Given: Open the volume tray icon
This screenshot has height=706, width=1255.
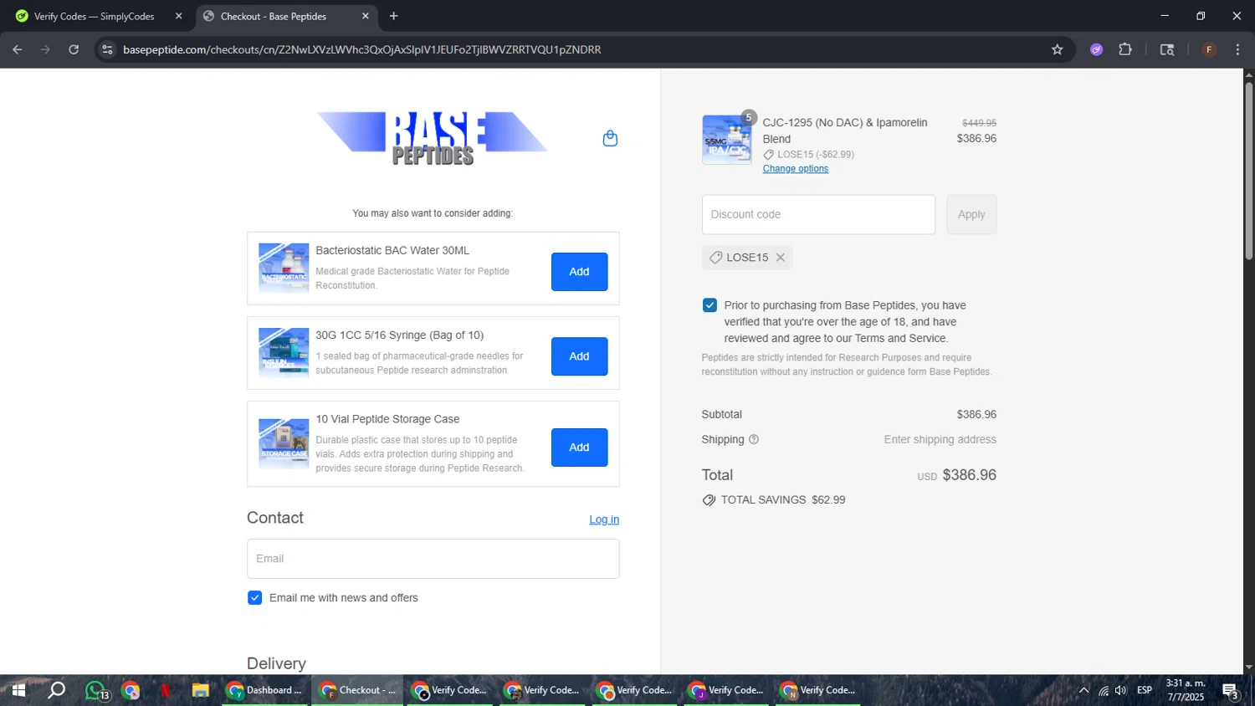Looking at the screenshot, I should point(1121,691).
